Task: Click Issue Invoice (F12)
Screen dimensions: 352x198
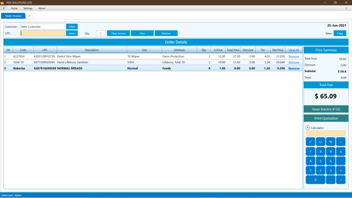Action: tap(326, 109)
